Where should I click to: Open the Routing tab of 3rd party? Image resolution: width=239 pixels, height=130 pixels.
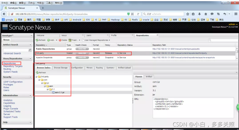click(x=99, y=68)
